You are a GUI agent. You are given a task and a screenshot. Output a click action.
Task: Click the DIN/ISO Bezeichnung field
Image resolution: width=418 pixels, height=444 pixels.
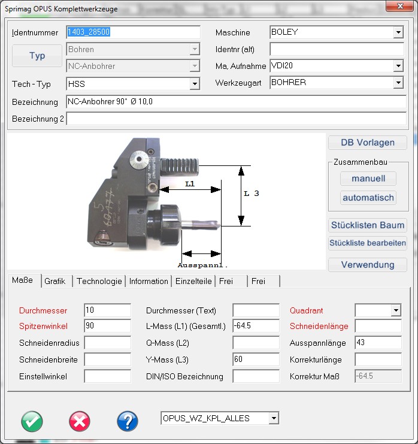tap(256, 376)
